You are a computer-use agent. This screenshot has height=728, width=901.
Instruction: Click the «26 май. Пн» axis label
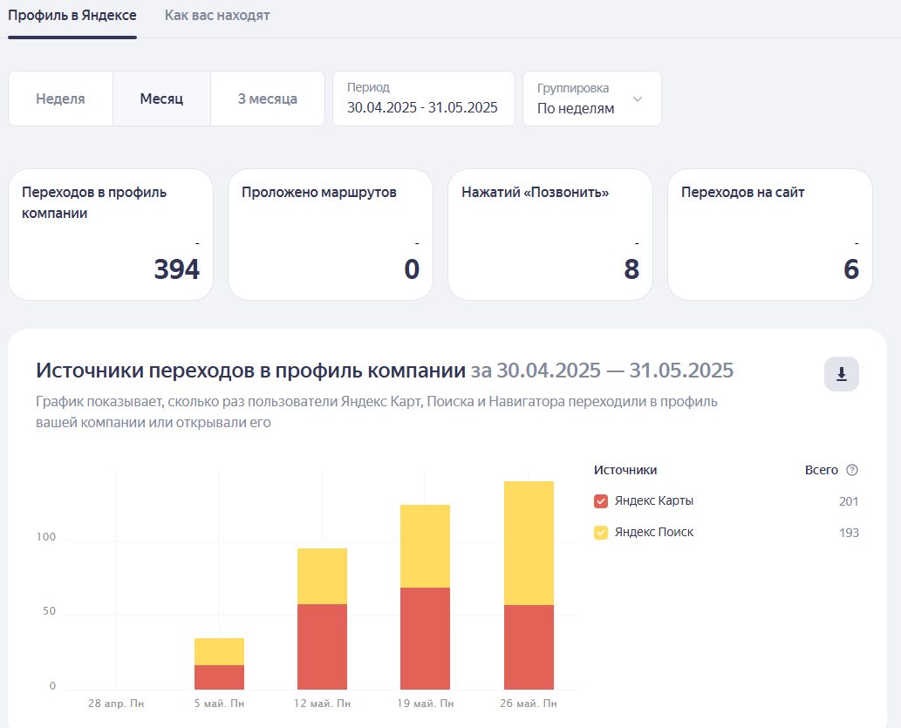pos(528,704)
